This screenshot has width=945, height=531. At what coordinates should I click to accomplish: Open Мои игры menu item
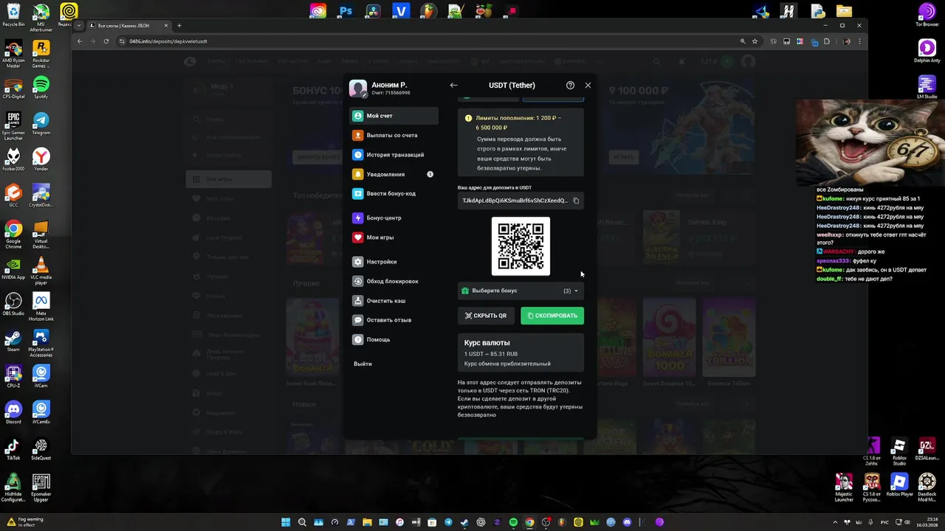[394, 237]
